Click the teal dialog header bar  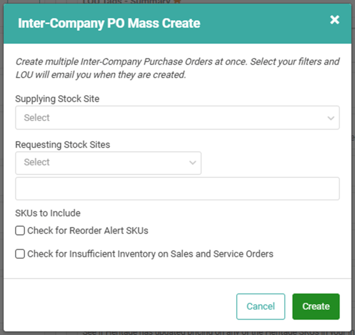coord(254,23)
